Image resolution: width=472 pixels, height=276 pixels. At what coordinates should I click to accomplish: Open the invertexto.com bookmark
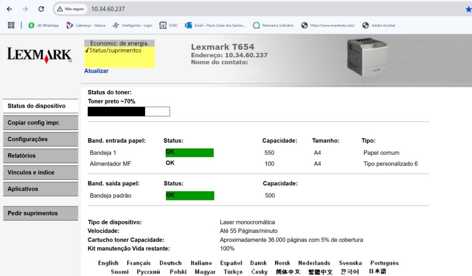click(328, 25)
